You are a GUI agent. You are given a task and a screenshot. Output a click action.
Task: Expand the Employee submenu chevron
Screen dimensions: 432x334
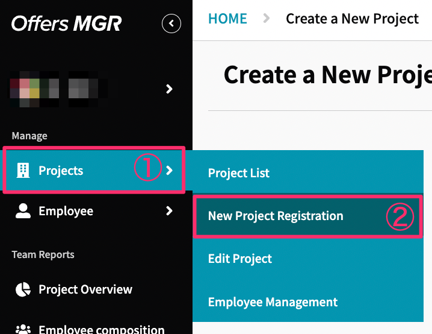tap(170, 211)
